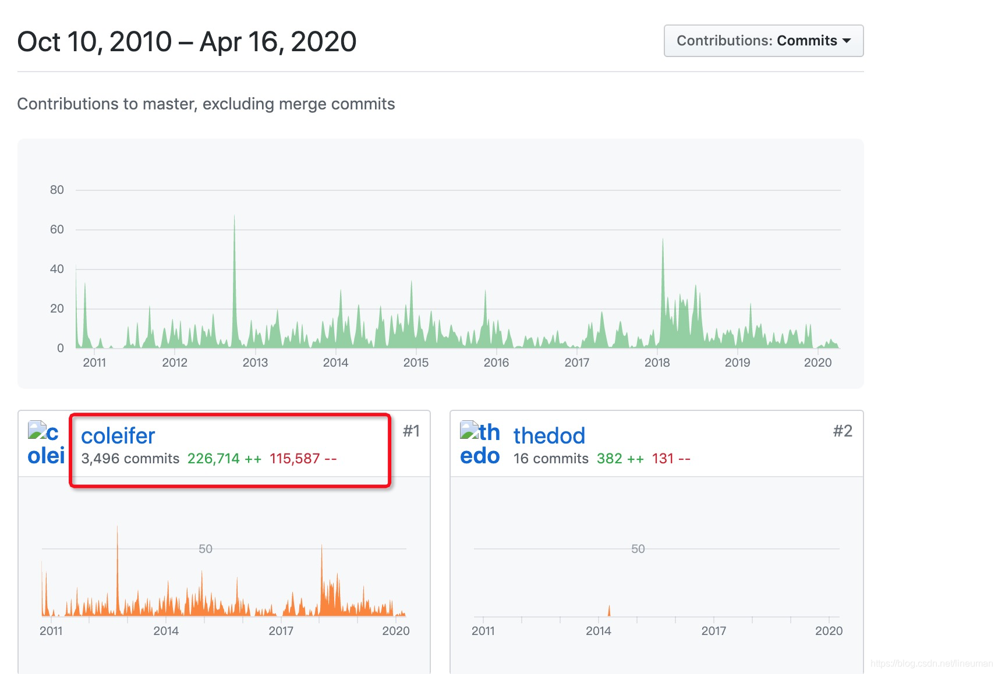Click the 2014 spike in thedod's graph

click(x=609, y=611)
